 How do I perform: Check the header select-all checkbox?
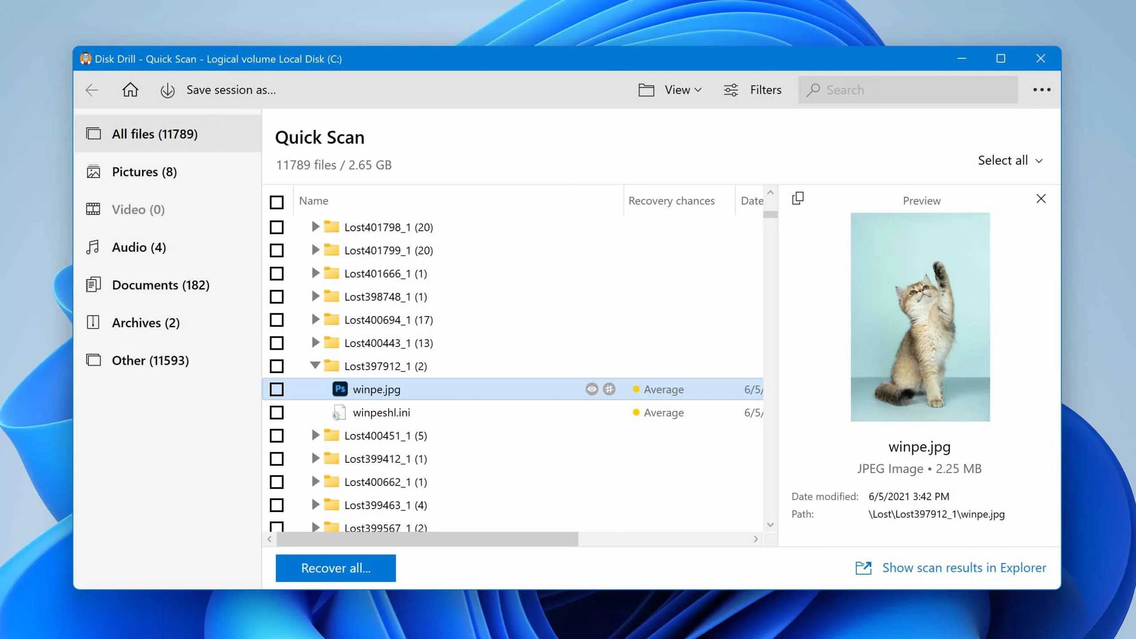pos(276,202)
